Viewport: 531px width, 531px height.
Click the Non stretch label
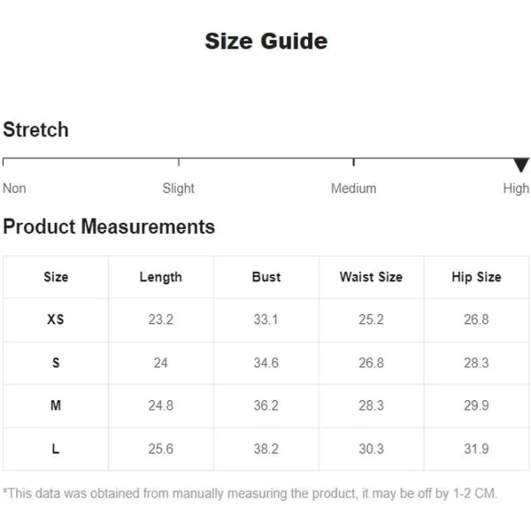(14, 189)
